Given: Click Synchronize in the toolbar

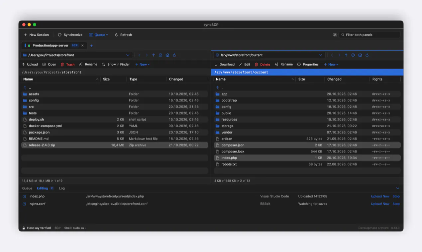Looking at the screenshot, I should click(70, 35).
